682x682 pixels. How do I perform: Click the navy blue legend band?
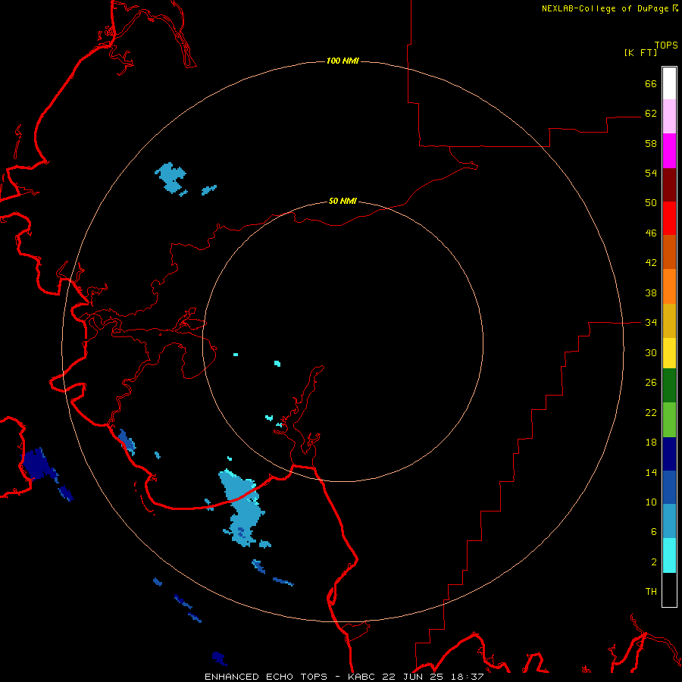[669, 454]
